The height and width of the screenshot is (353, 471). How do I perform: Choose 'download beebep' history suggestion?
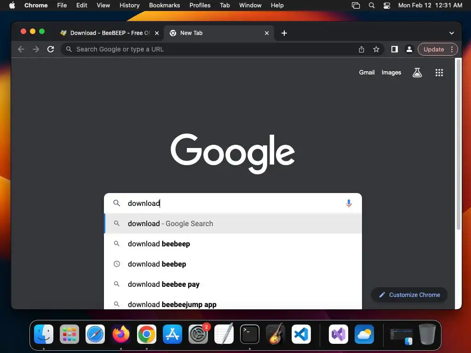click(x=233, y=264)
